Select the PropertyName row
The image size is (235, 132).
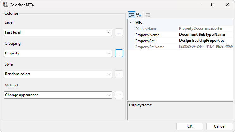(x=147, y=35)
